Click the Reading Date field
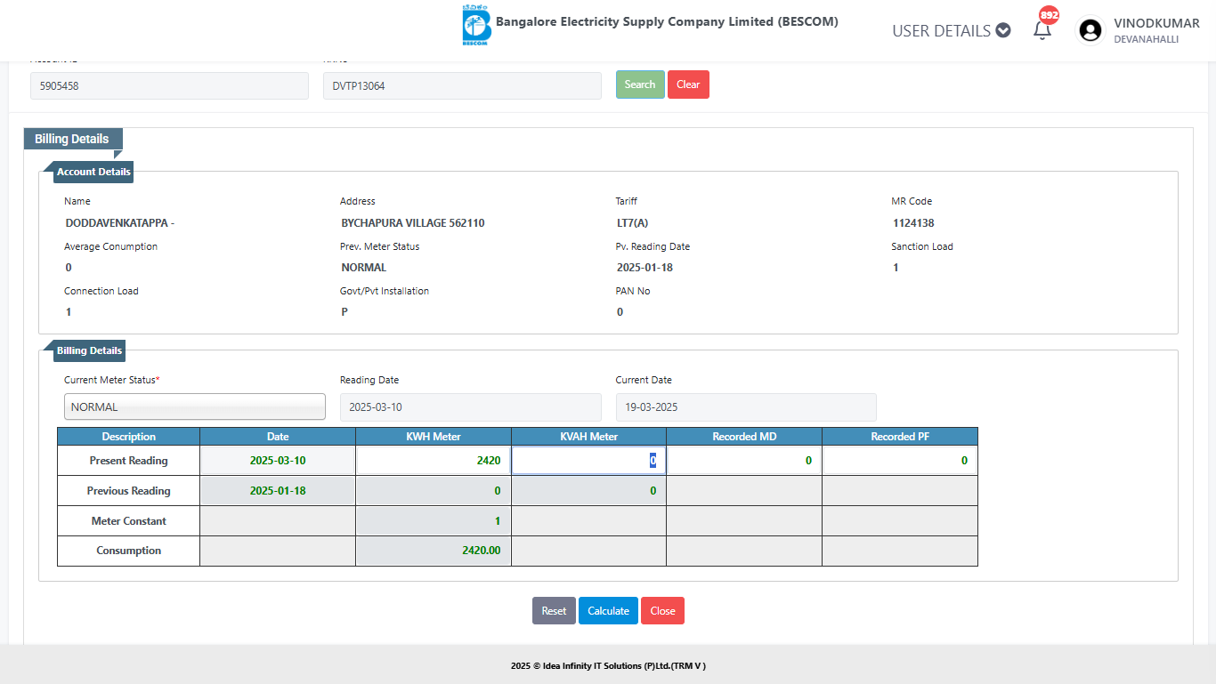Image resolution: width=1216 pixels, height=684 pixels. [471, 407]
